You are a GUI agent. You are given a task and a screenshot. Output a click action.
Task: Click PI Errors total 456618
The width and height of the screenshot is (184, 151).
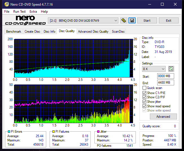point(38,145)
